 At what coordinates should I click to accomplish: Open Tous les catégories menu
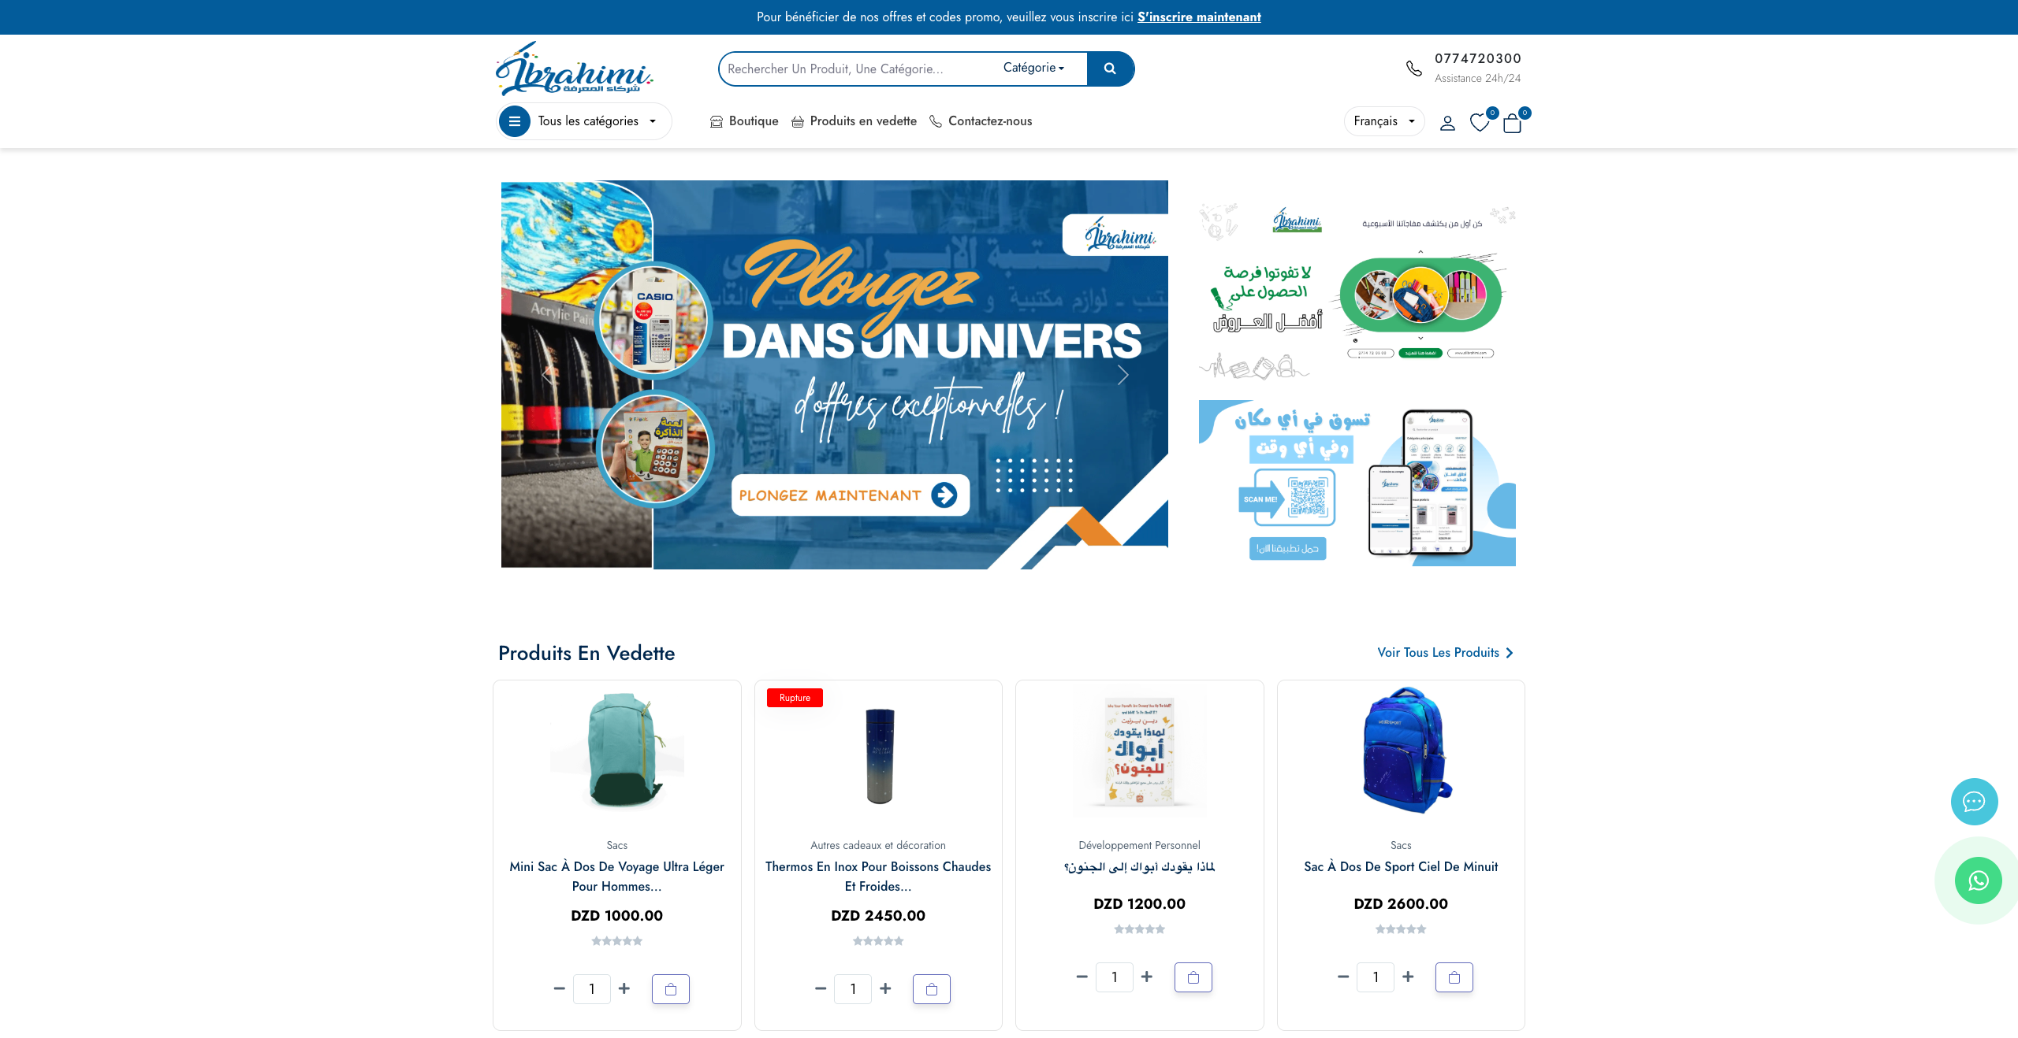tap(584, 121)
